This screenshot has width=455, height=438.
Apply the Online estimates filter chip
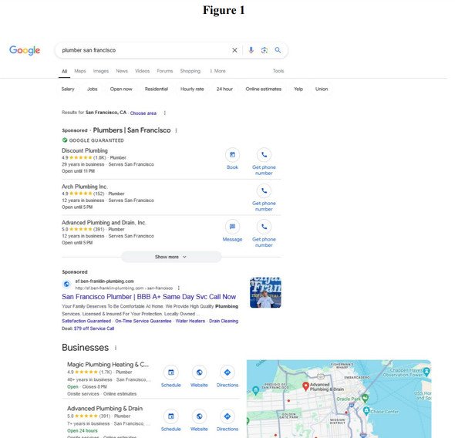point(264,89)
